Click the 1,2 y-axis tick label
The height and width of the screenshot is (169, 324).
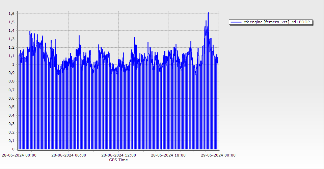pyautogui.click(x=11, y=47)
